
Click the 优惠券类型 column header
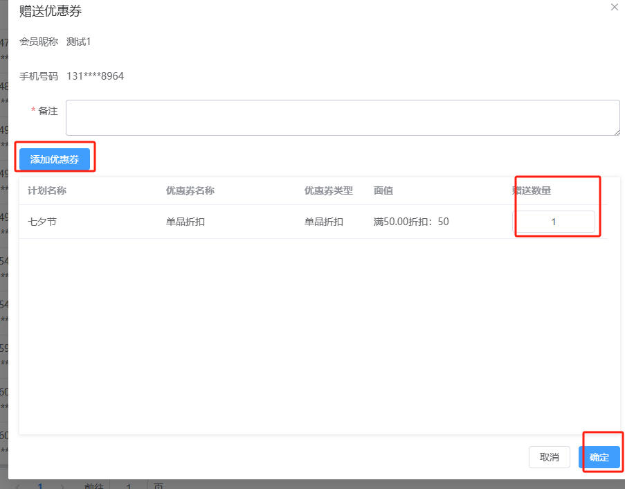(x=328, y=190)
